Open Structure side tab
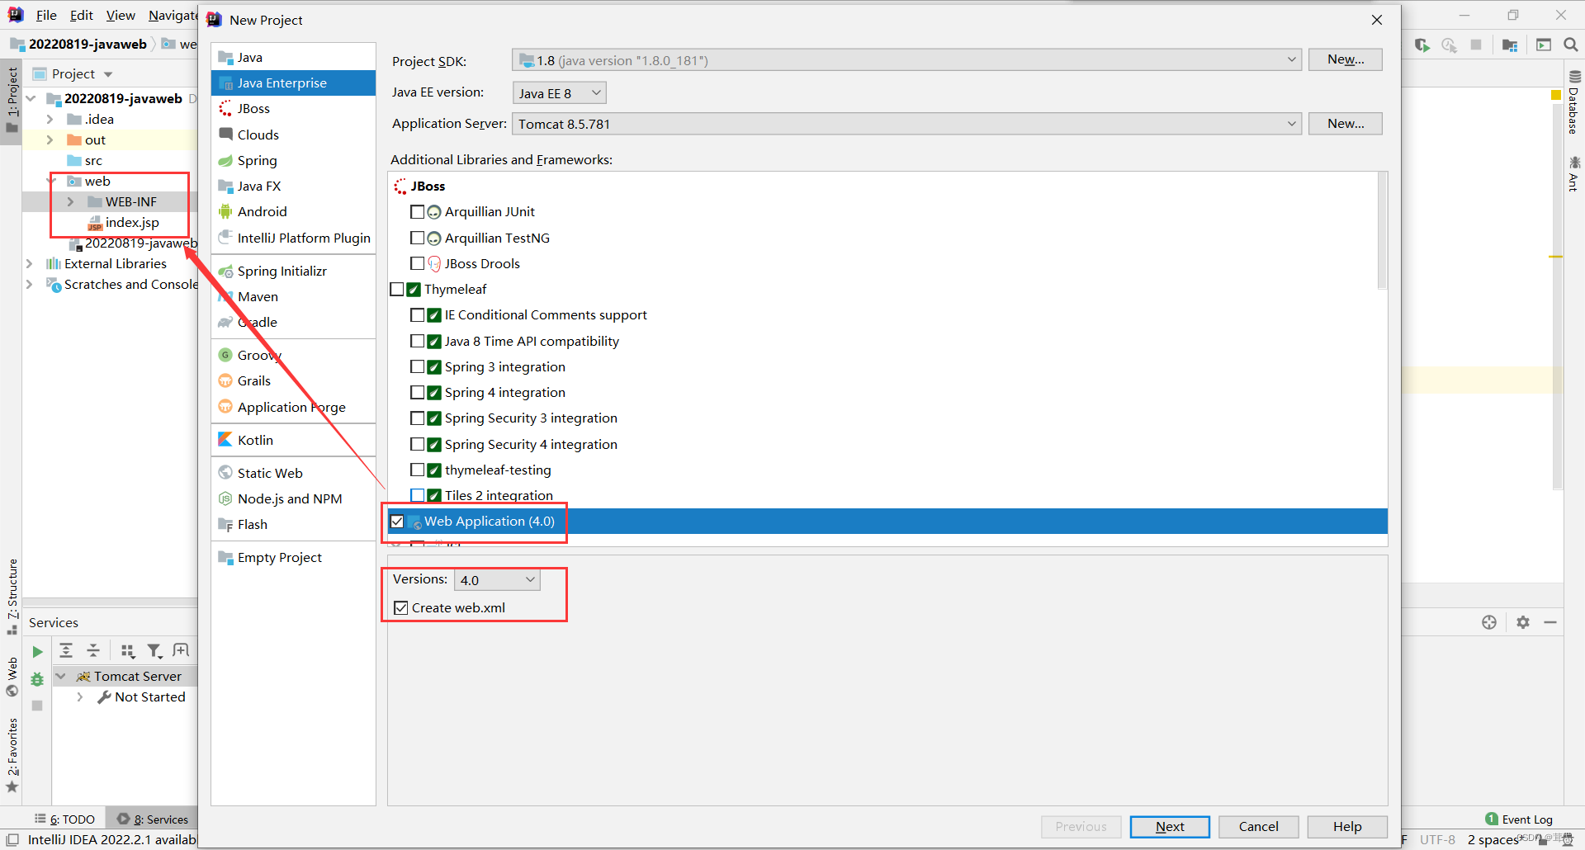Image resolution: width=1585 pixels, height=850 pixels. pyautogui.click(x=12, y=596)
